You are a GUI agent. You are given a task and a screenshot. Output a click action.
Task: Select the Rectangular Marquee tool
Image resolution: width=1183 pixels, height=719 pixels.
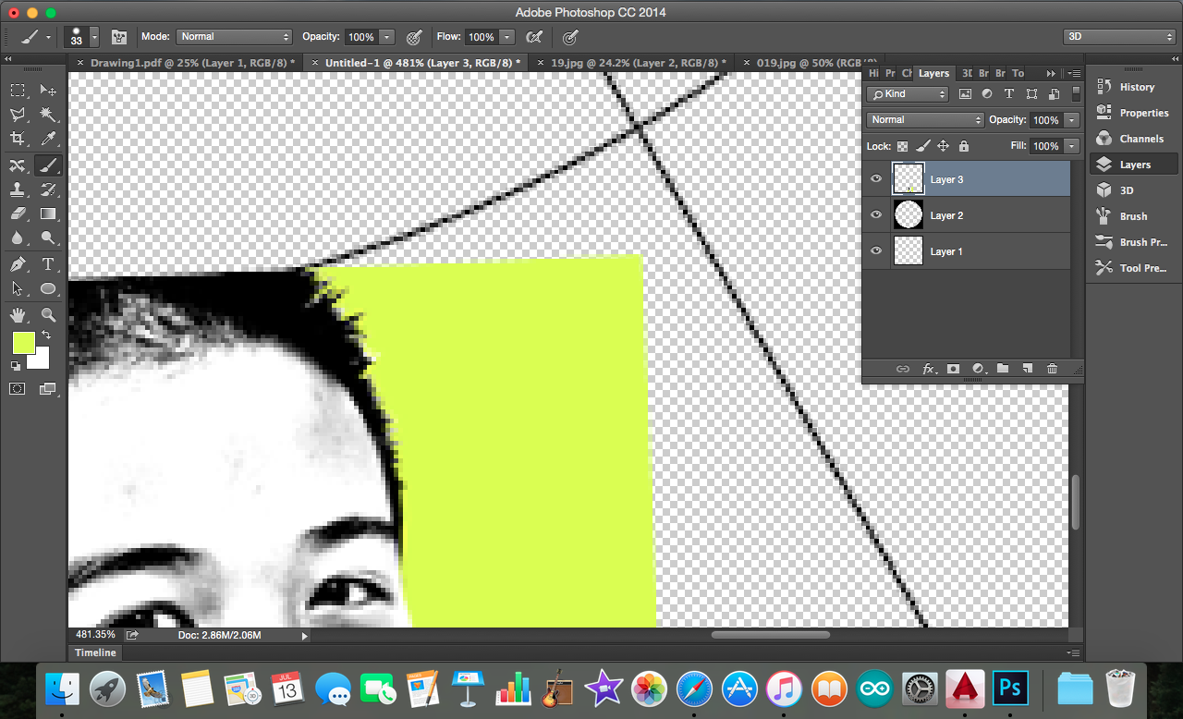18,91
